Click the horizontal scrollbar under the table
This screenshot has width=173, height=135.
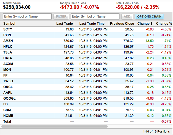pos(54,126)
